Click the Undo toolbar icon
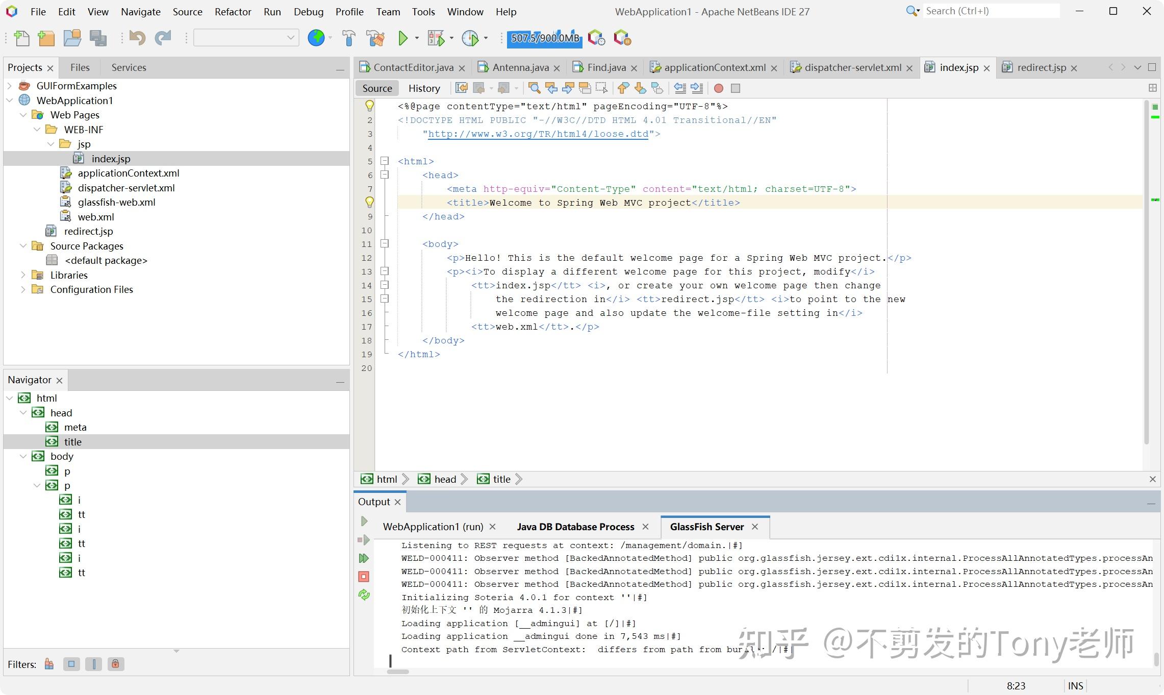Viewport: 1164px width, 695px height. click(137, 38)
